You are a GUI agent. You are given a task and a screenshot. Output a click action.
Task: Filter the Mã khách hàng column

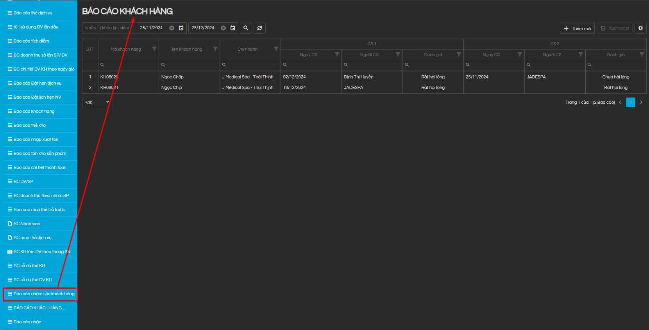click(154, 49)
